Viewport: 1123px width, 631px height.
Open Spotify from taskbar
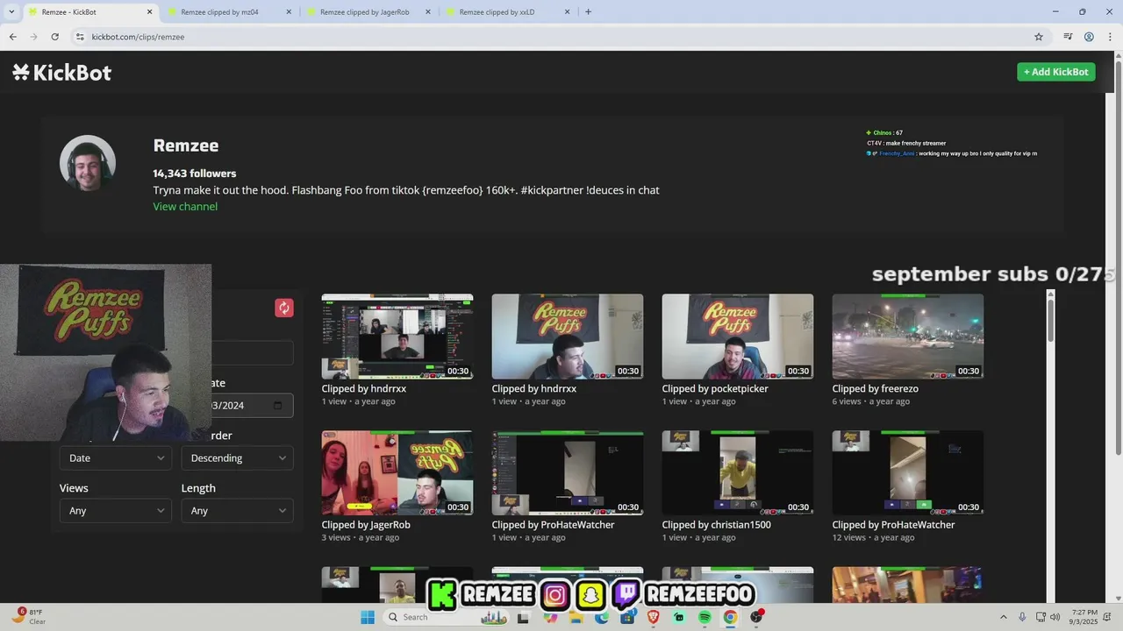click(x=705, y=617)
